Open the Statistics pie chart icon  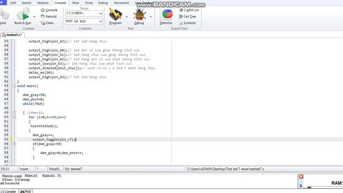167,14
